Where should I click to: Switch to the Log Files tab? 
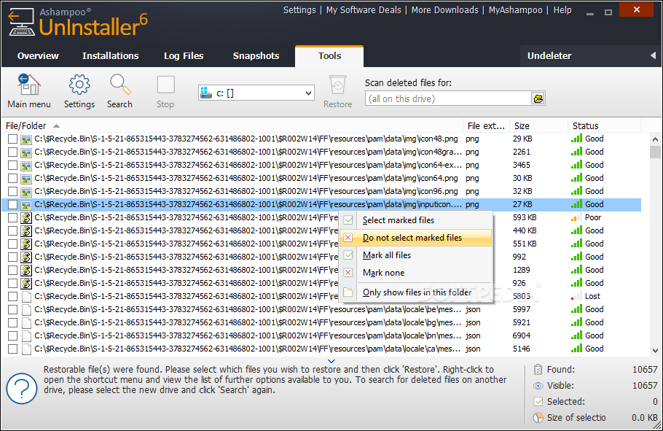[184, 56]
